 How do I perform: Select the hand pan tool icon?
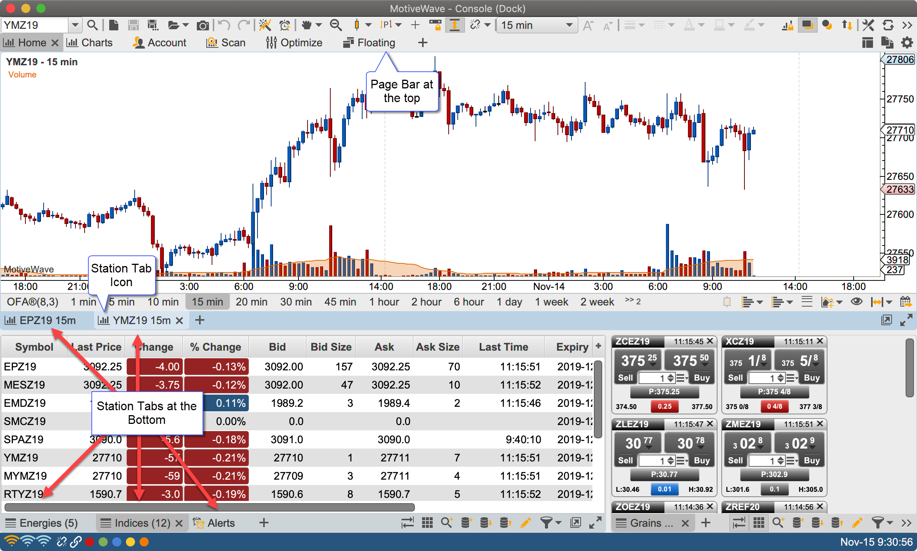(306, 25)
